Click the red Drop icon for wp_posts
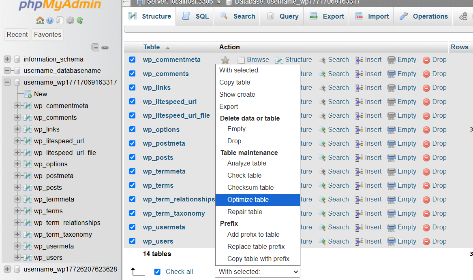 click(426, 158)
